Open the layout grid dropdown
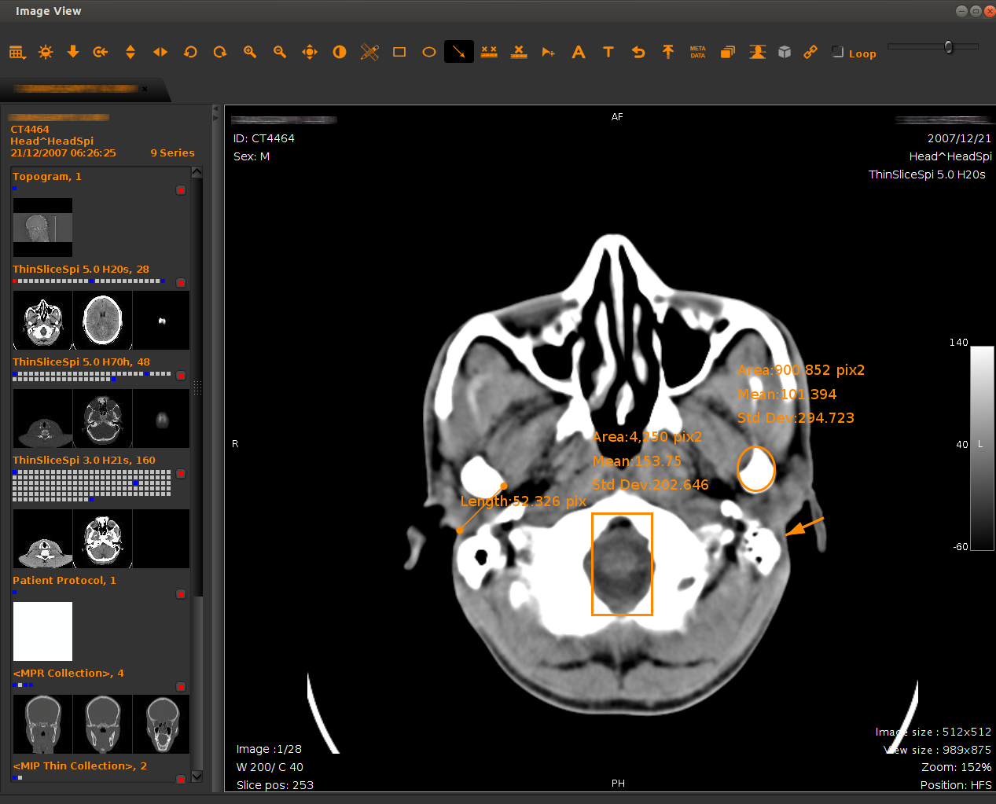Viewport: 996px width, 804px height. click(x=17, y=53)
